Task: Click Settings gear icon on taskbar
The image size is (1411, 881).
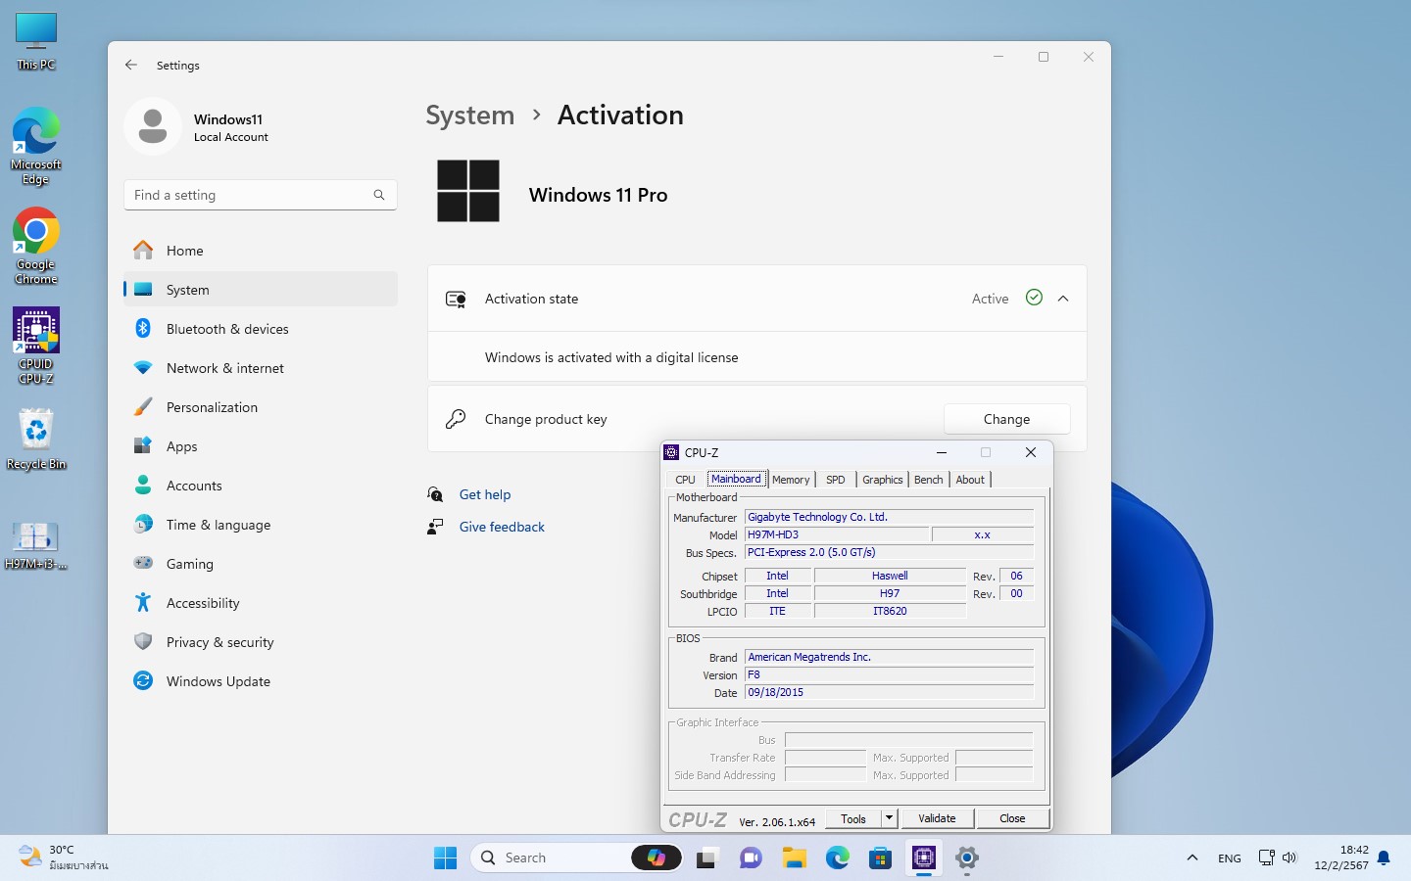Action: [x=967, y=858]
